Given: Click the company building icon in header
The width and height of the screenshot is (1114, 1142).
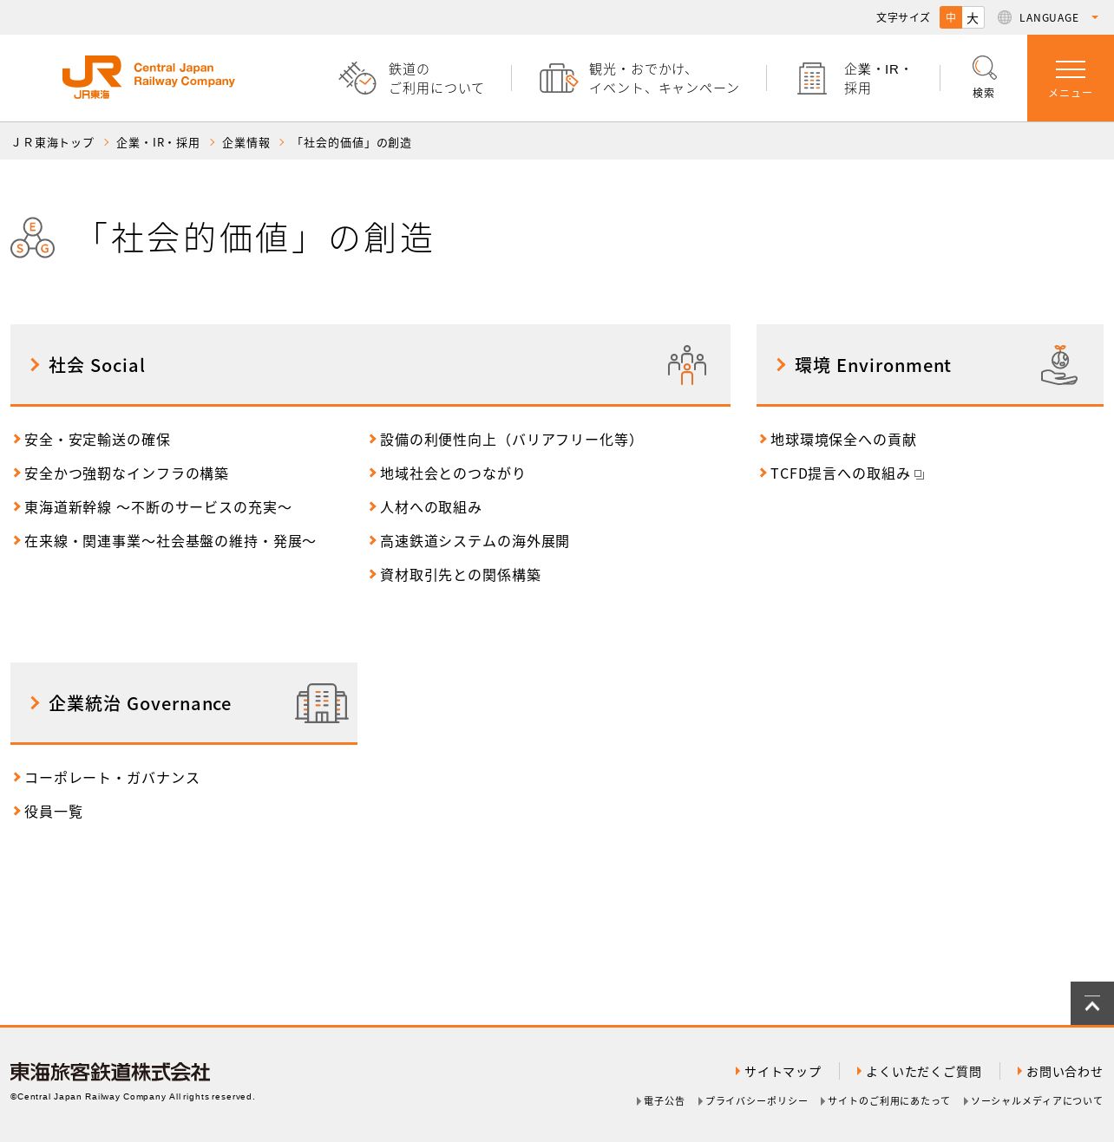Looking at the screenshot, I should (812, 78).
